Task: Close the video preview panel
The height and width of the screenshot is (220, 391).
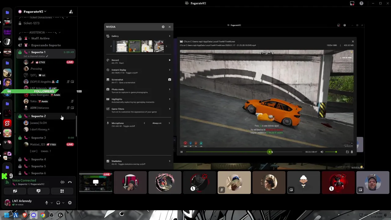Action: (x=353, y=42)
